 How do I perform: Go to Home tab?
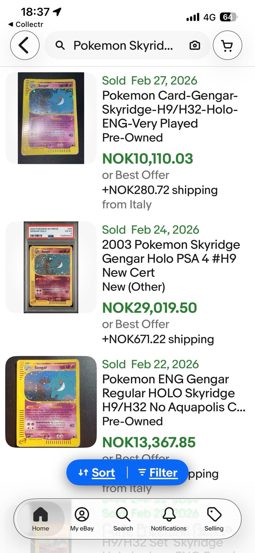pyautogui.click(x=40, y=519)
